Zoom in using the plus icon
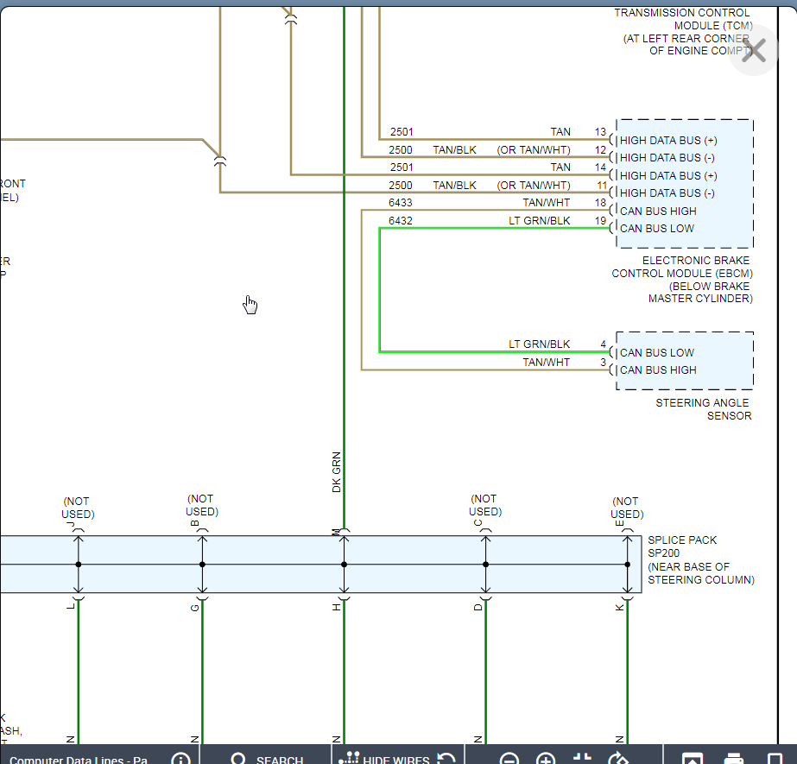This screenshot has height=764, width=797. click(546, 759)
